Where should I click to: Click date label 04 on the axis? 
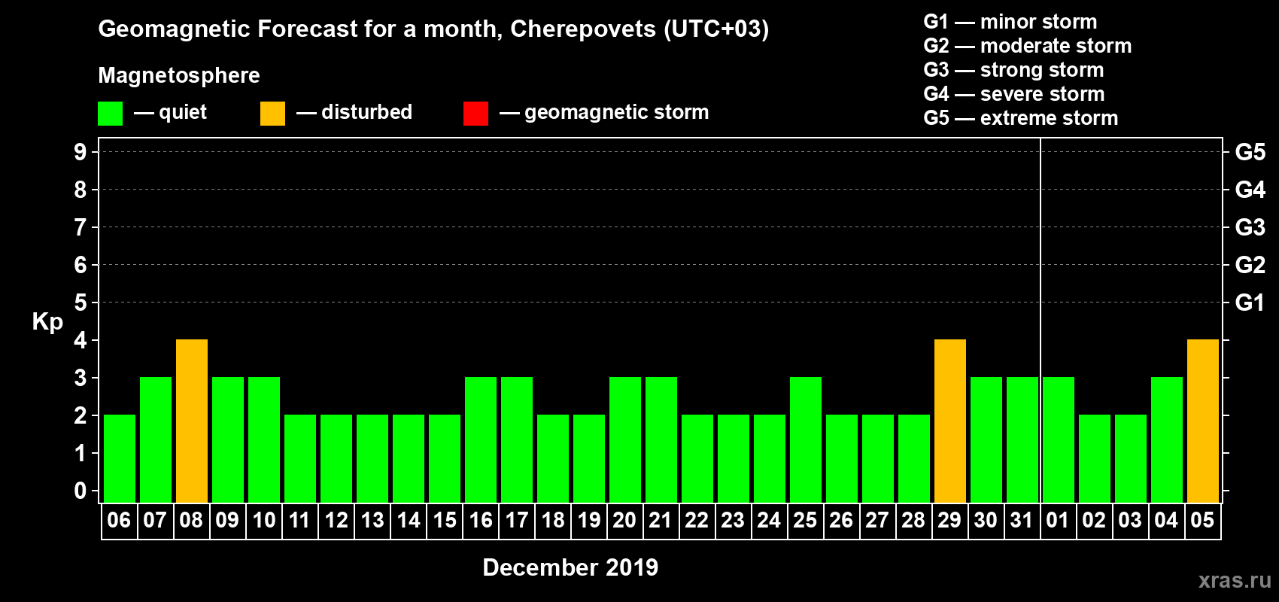1166,521
